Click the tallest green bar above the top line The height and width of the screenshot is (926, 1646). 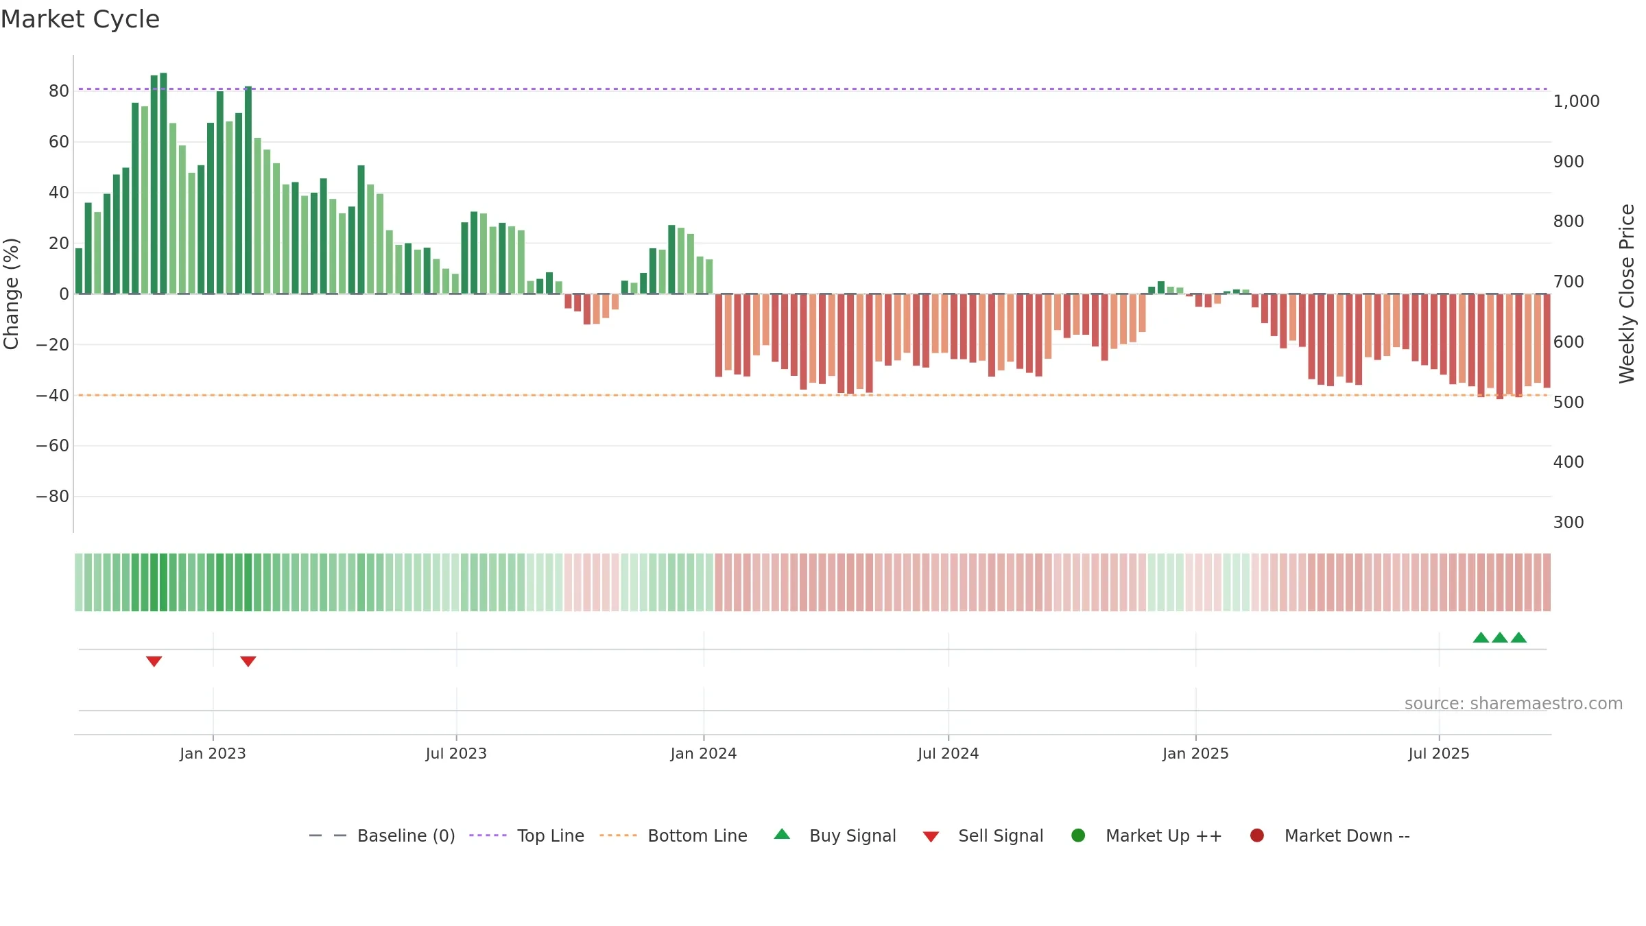[163, 183]
